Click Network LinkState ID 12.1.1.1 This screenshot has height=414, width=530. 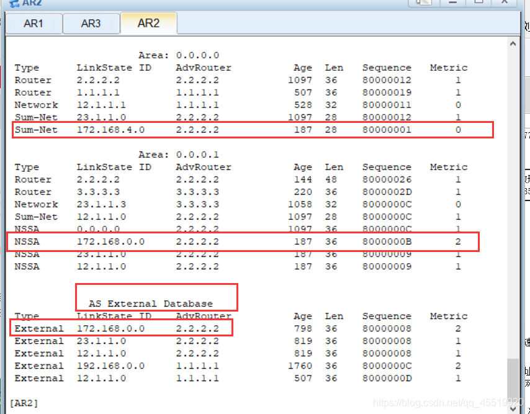[101, 105]
